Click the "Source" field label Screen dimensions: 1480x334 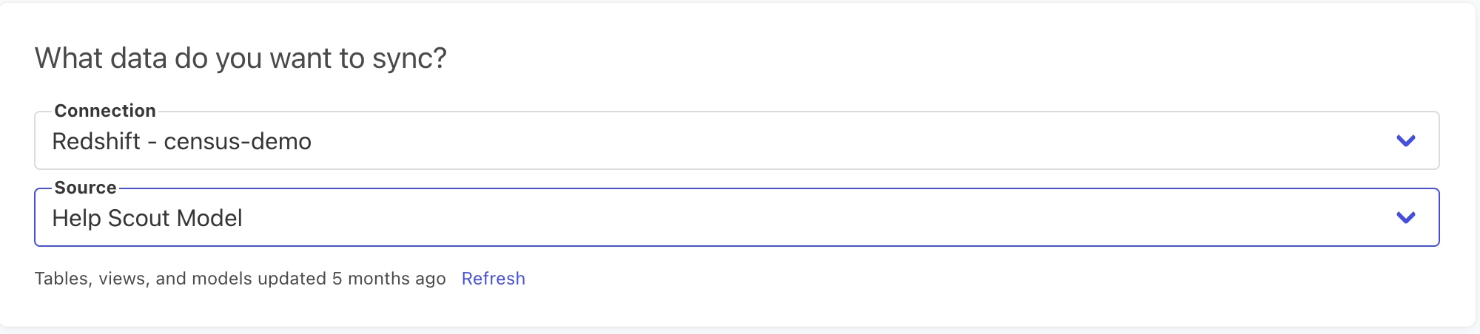tap(85, 188)
